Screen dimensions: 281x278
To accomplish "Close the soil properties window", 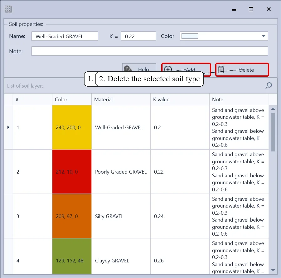I will (269, 9).
